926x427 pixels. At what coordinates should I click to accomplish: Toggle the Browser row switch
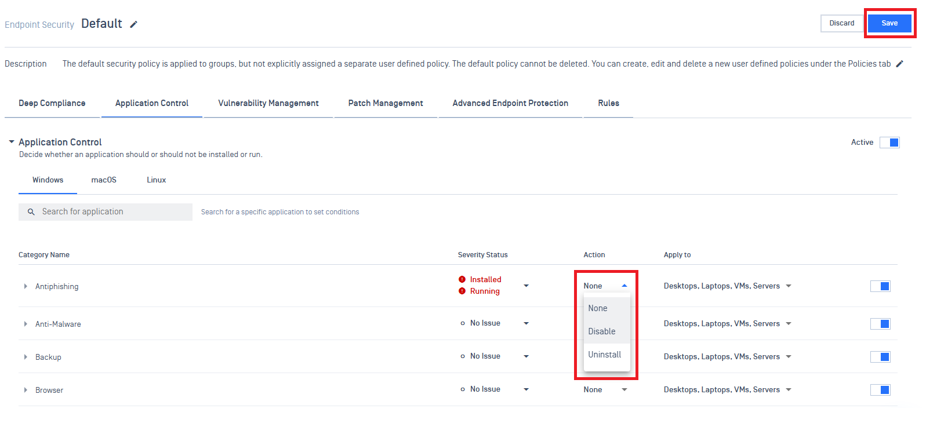[x=880, y=390]
